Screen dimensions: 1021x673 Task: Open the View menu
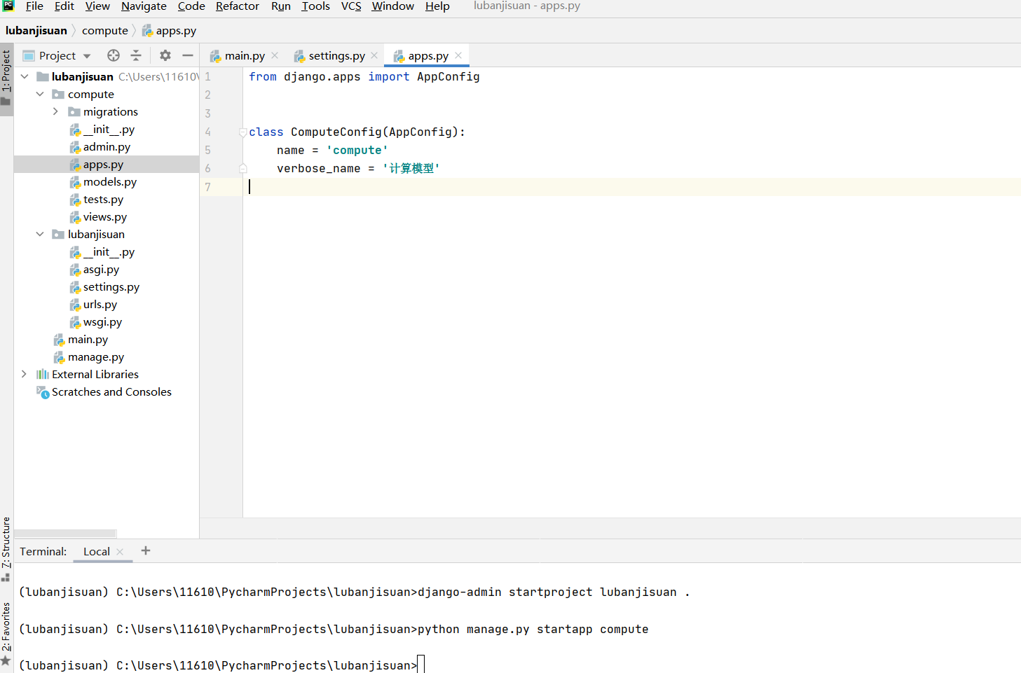point(97,6)
